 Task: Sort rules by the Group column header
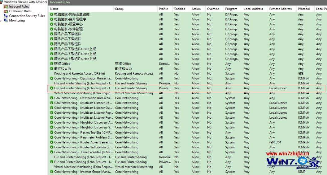point(119,9)
